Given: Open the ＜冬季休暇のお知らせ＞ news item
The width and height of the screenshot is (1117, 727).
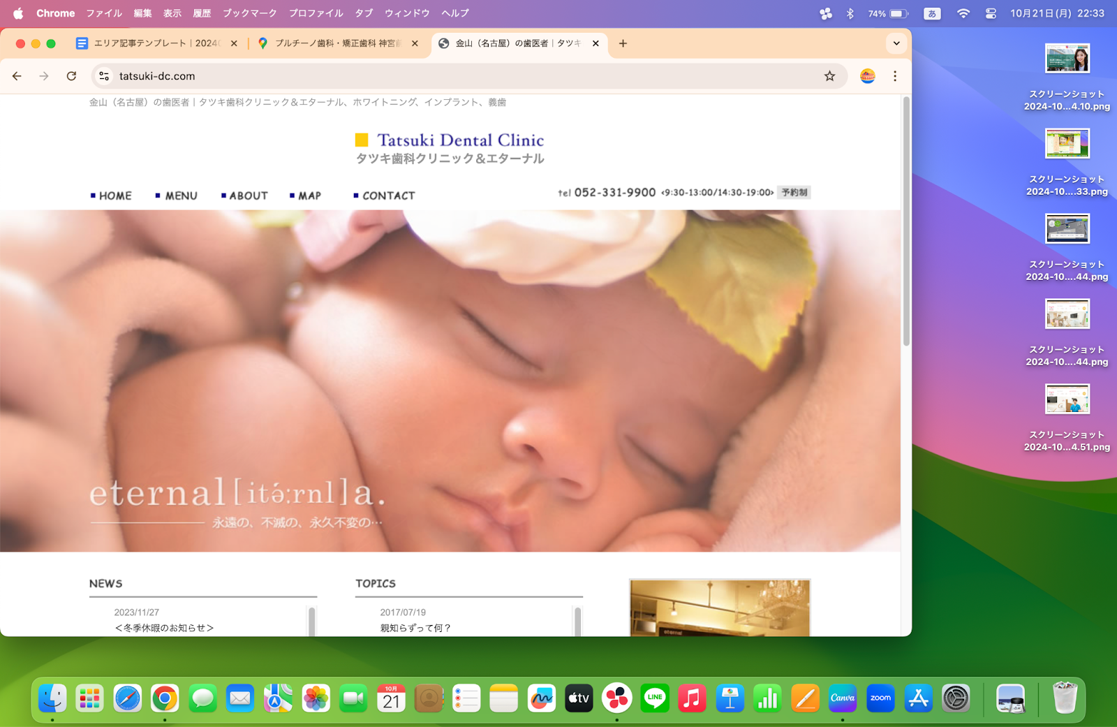Looking at the screenshot, I should point(164,628).
